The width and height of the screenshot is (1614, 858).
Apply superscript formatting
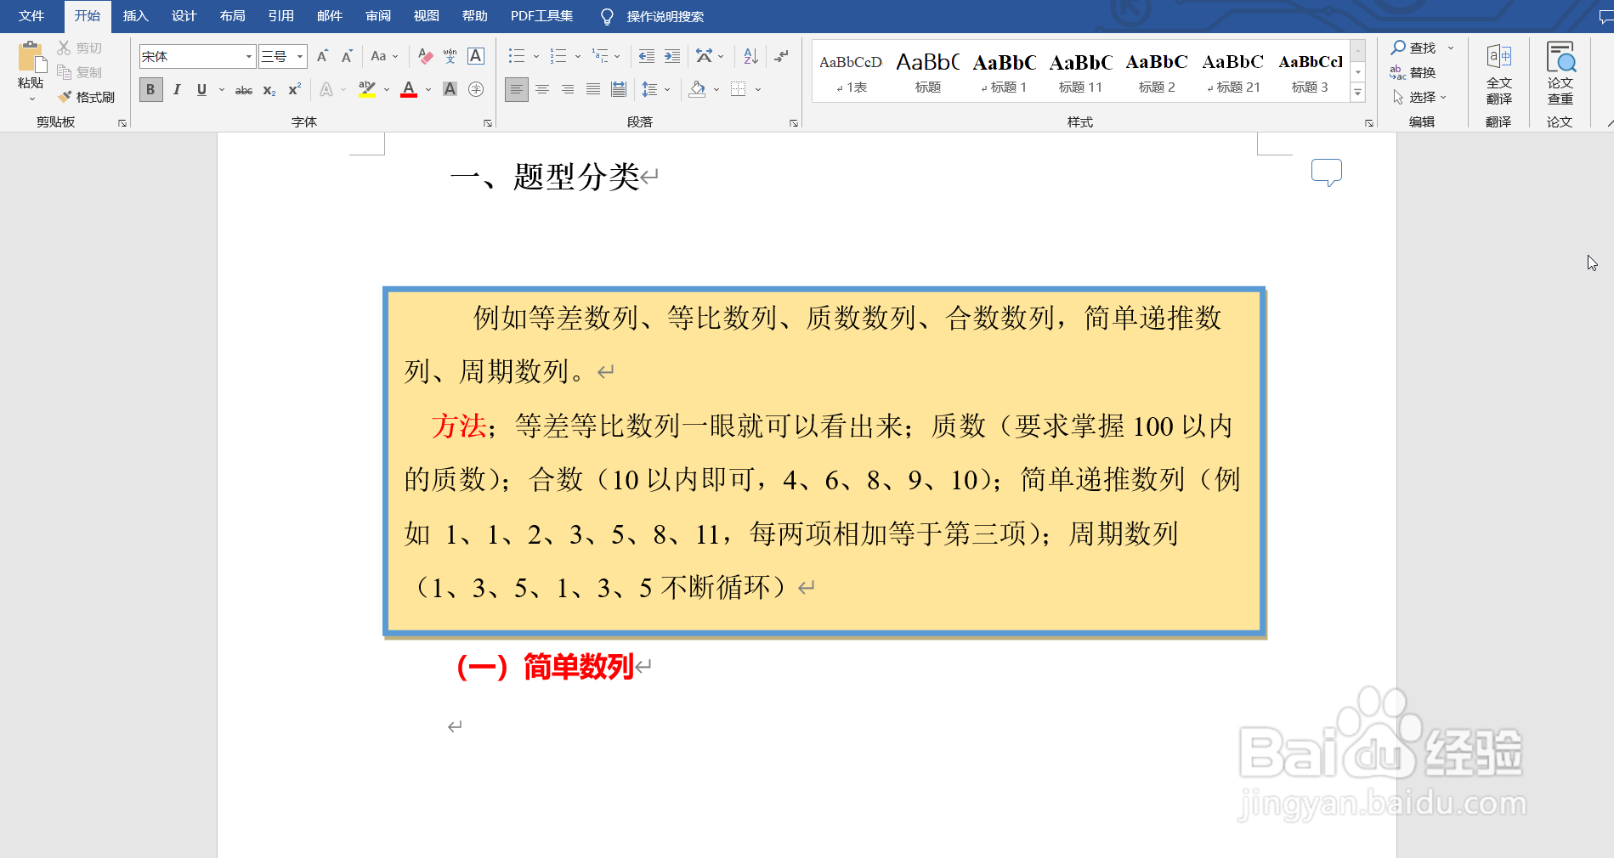tap(294, 89)
